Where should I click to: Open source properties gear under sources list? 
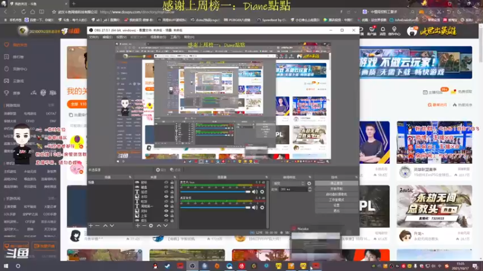pyautogui.click(x=151, y=225)
